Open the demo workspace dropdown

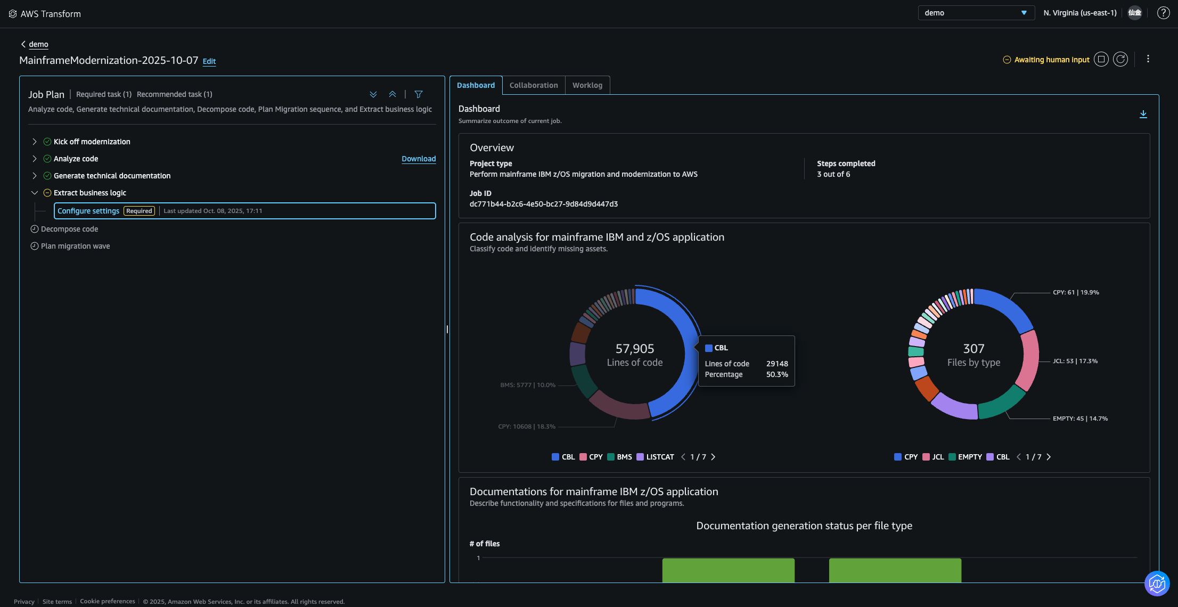tap(976, 13)
